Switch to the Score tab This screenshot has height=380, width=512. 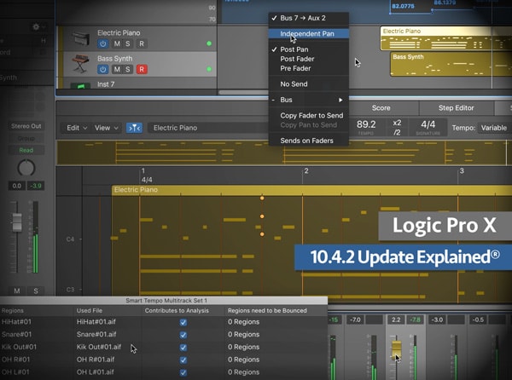[x=381, y=108]
